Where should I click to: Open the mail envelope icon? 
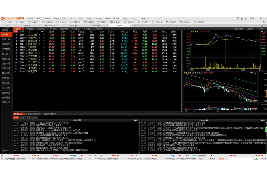(x=246, y=19)
